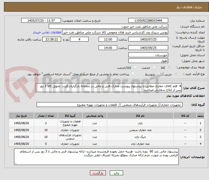Click the چاپ print button
The height and width of the screenshot is (180, 209).
click(116, 173)
